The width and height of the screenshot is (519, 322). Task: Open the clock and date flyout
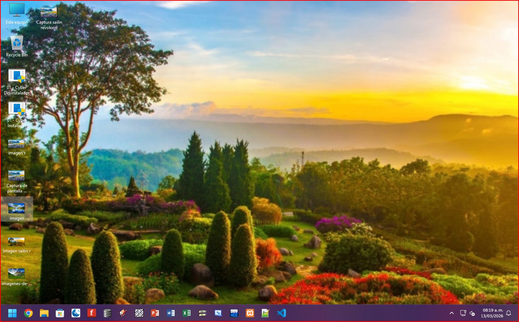[492, 313]
